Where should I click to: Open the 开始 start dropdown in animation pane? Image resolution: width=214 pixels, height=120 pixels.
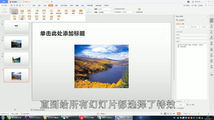[194, 35]
